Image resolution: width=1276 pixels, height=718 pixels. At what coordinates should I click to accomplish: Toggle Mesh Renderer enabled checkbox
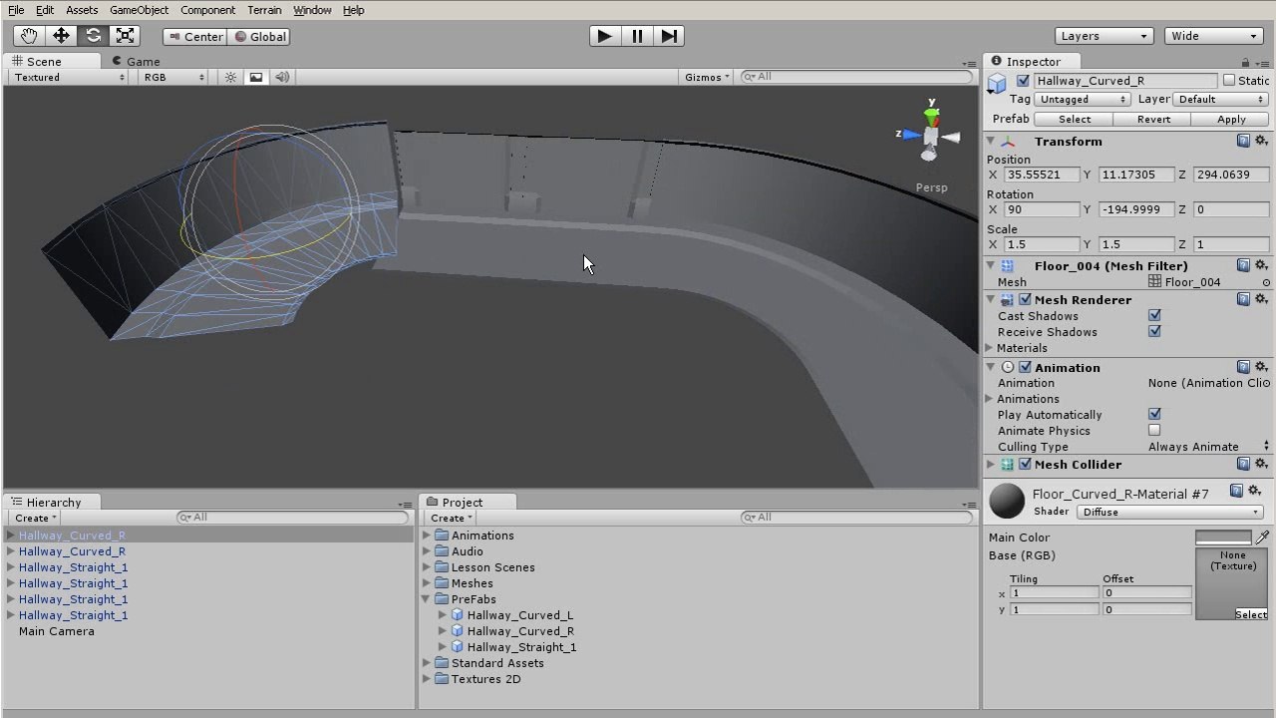click(1025, 299)
